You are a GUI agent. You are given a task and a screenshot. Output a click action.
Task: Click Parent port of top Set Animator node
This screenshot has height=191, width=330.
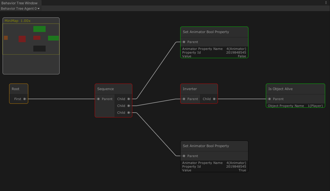[x=184, y=42]
